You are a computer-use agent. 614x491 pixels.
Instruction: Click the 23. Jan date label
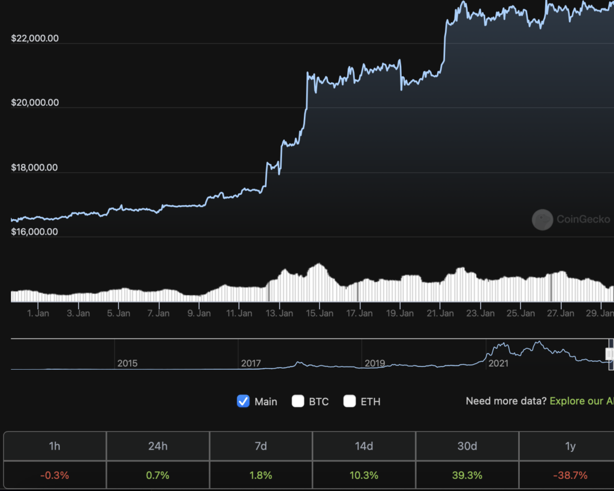coord(480,313)
